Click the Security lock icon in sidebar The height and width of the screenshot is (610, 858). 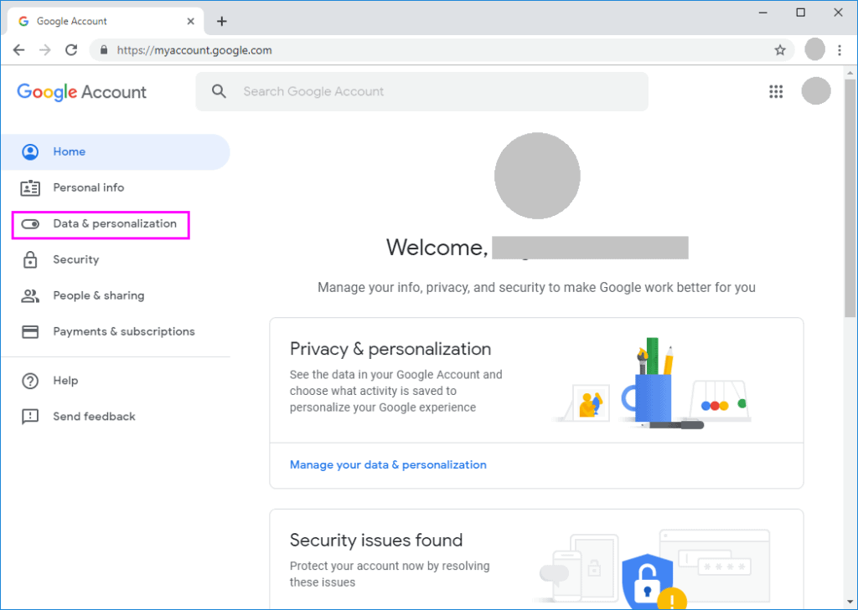(30, 259)
